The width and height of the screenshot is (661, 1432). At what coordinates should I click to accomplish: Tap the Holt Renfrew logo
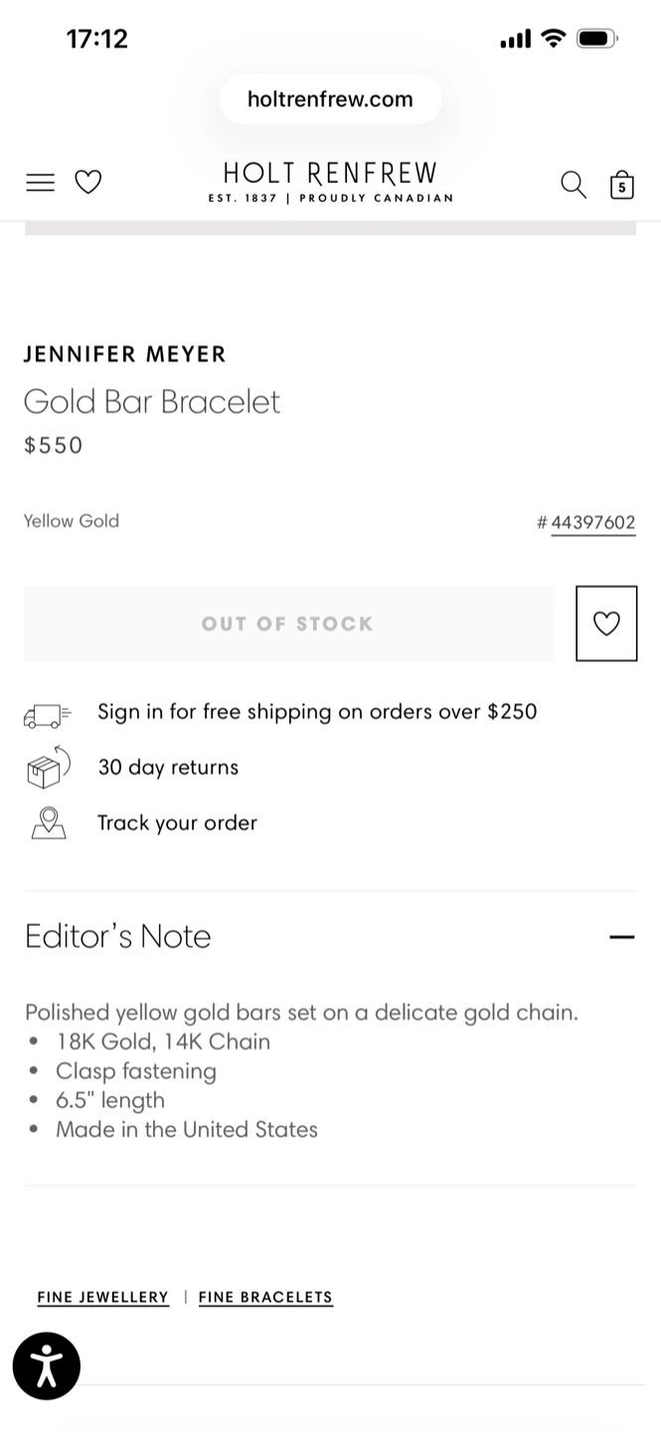(x=330, y=182)
